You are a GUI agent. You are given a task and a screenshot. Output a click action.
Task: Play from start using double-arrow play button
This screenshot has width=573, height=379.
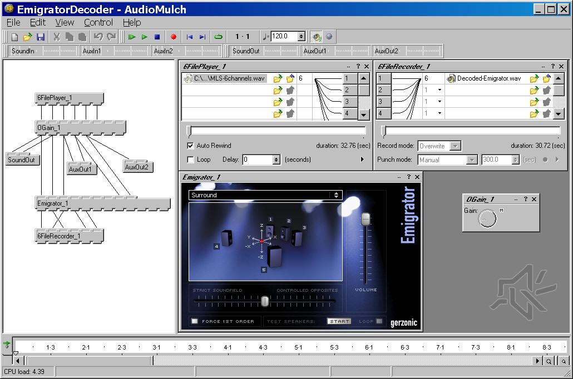click(x=132, y=37)
